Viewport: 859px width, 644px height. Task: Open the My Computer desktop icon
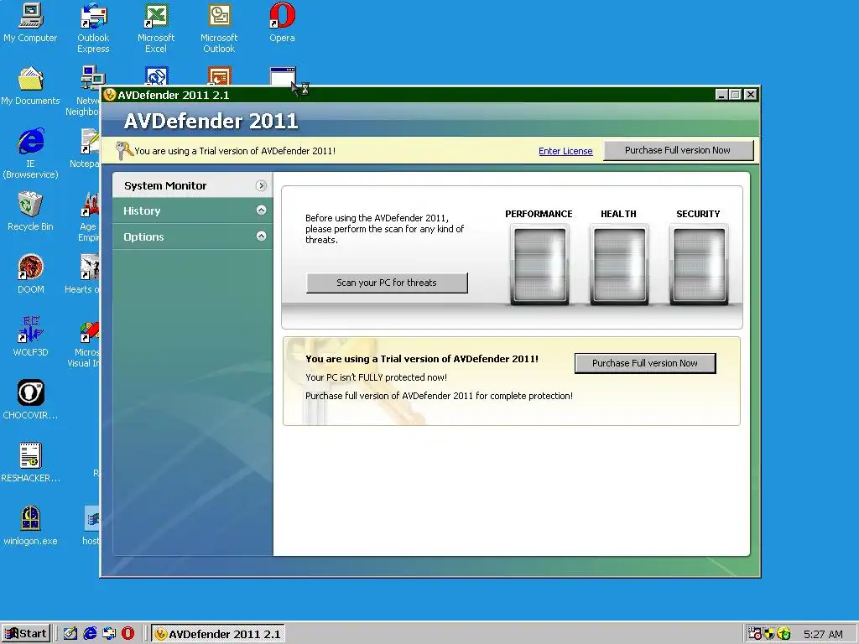pos(30,22)
